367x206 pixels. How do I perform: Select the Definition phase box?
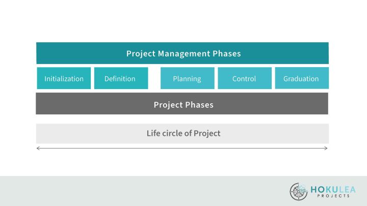point(121,78)
